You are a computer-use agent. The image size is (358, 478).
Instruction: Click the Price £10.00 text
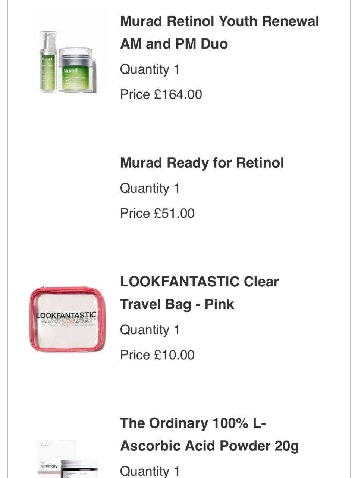pyautogui.click(x=157, y=355)
